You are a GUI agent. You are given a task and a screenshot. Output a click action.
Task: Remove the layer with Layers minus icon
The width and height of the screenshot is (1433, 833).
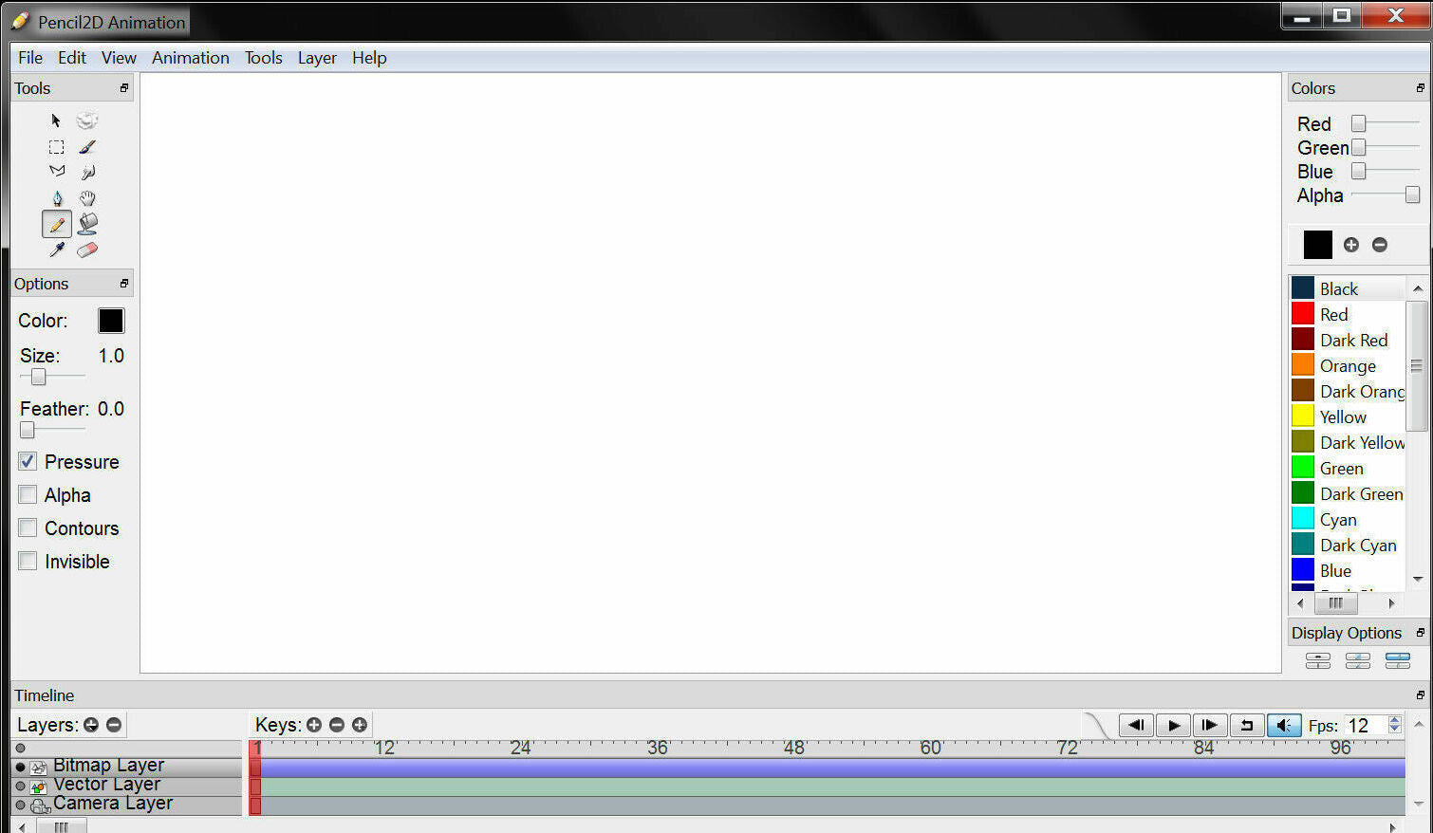pos(114,725)
